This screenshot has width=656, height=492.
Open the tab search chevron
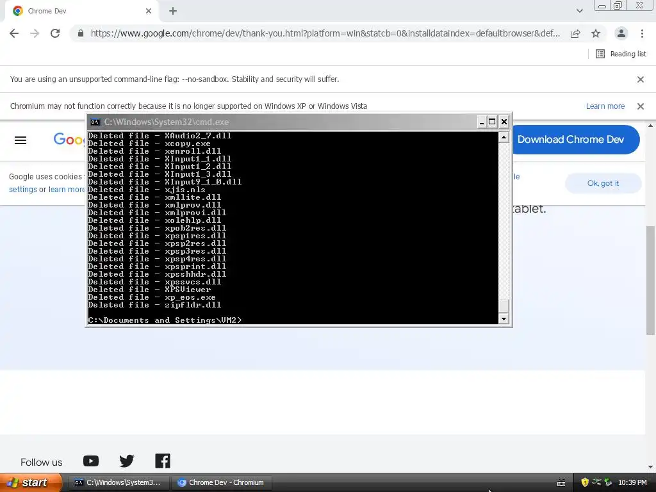click(579, 11)
